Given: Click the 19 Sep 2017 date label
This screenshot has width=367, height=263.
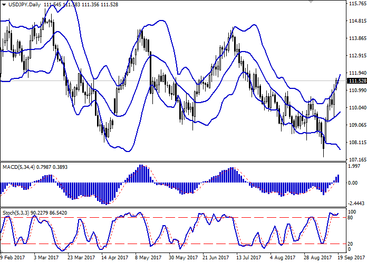Looking at the screenshot, I should pyautogui.click(x=351, y=258).
